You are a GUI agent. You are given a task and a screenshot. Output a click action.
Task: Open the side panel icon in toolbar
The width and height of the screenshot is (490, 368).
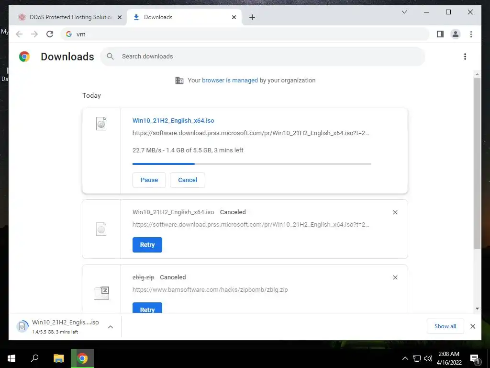(440, 34)
